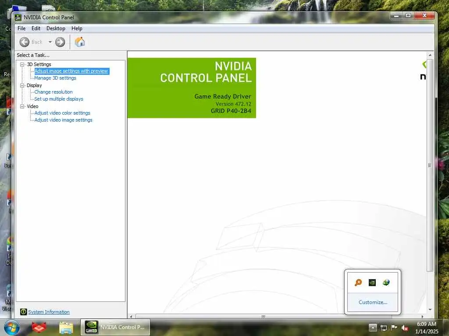Click the Display category label
The height and width of the screenshot is (336, 449).
pos(34,85)
